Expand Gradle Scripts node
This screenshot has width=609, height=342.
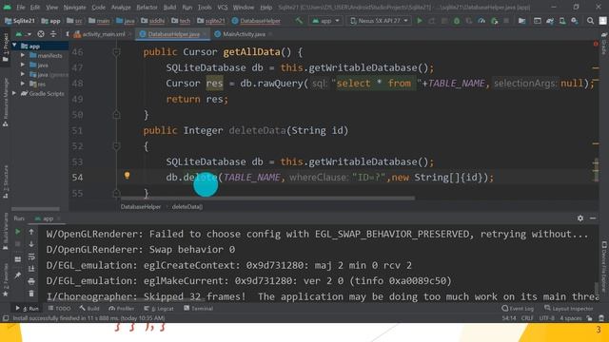tap(15, 93)
